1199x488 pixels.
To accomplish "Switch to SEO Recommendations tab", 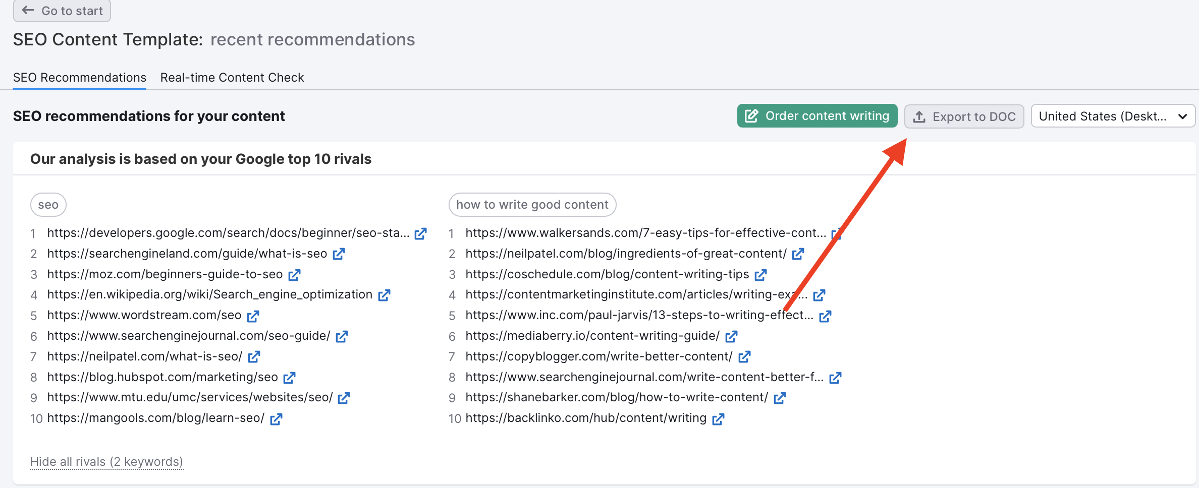I will click(x=80, y=78).
